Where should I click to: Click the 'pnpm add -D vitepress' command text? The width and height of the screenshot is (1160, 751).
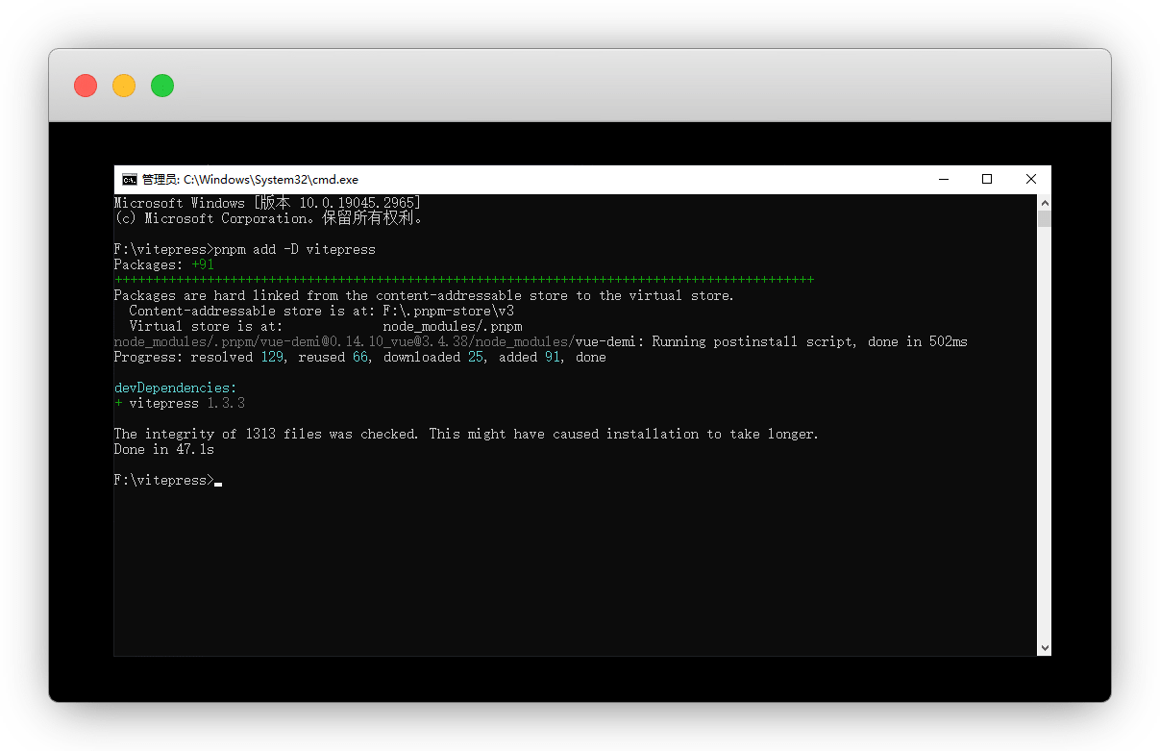pos(294,249)
